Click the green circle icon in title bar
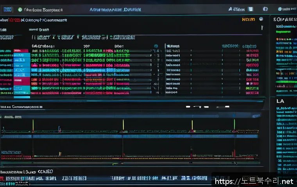 (20, 9)
